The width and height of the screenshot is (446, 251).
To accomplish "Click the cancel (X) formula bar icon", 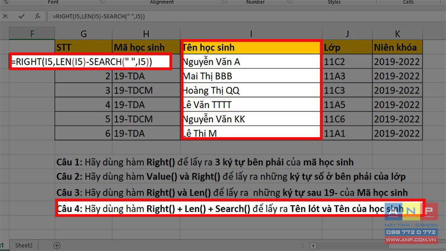I will pyautogui.click(x=6, y=16).
